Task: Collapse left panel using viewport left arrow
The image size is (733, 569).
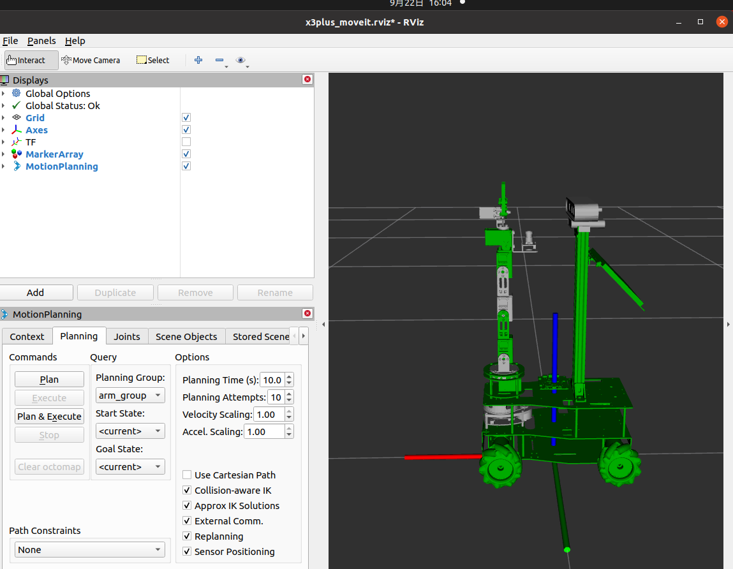Action: pyautogui.click(x=323, y=324)
